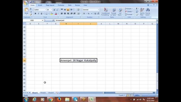The width and height of the screenshot is (181, 102).
Task: Click Merge and Center icon
Action: (78, 14)
